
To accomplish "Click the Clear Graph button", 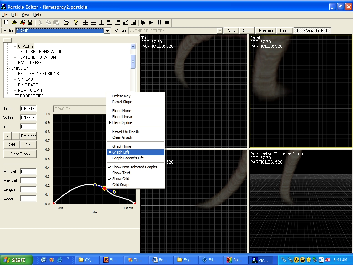I will pos(20,154).
